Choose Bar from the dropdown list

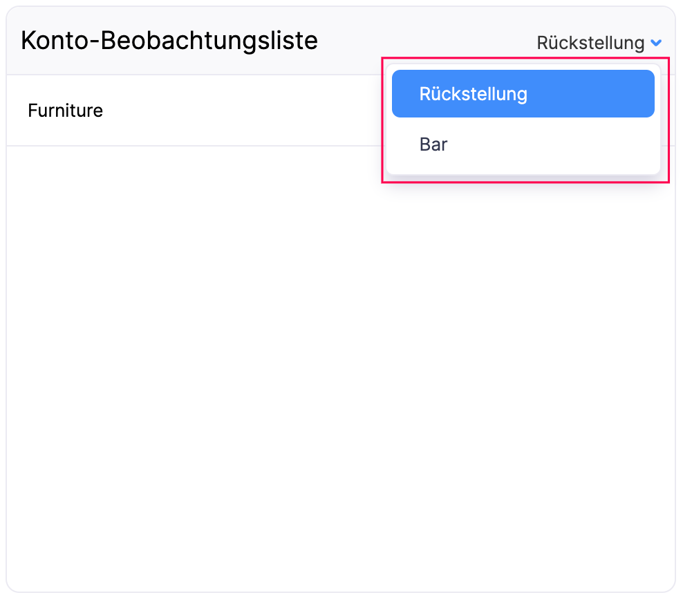coord(433,144)
